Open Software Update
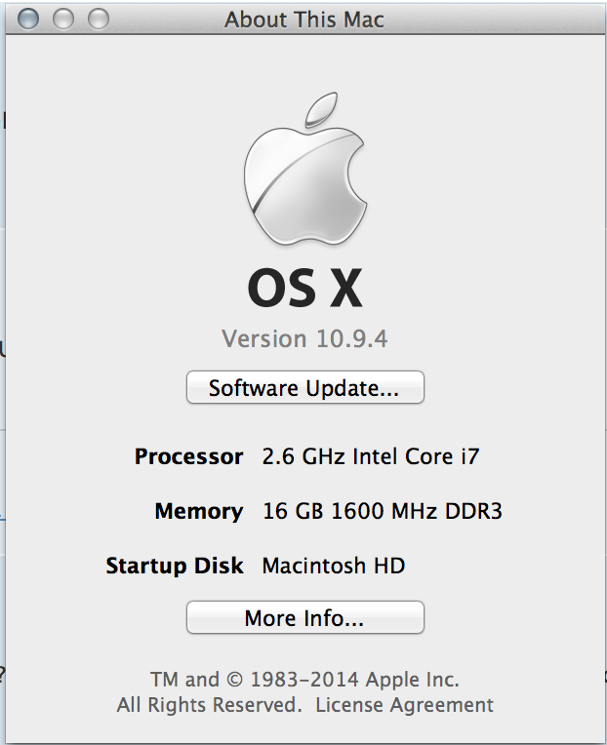This screenshot has width=607, height=745. point(304,388)
